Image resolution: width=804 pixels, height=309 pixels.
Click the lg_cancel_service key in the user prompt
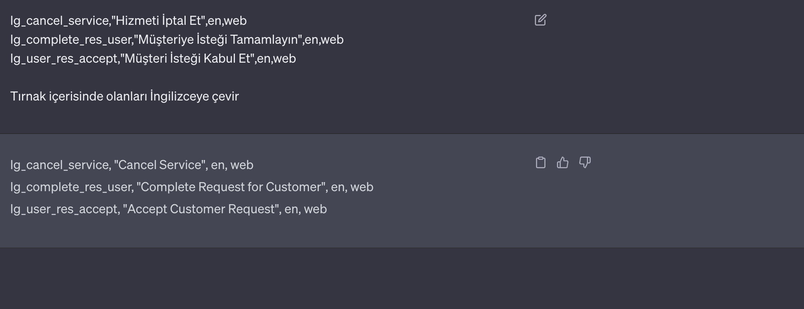[x=59, y=20]
